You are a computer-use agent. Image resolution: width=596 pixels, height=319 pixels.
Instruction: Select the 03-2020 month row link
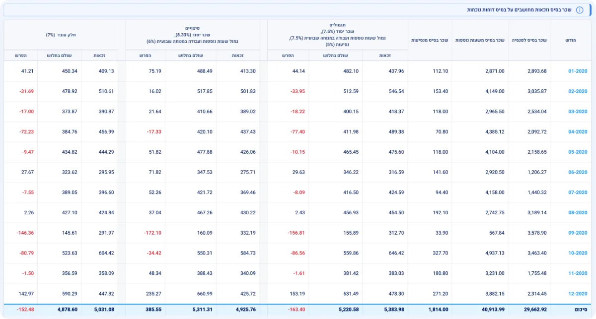click(578, 112)
